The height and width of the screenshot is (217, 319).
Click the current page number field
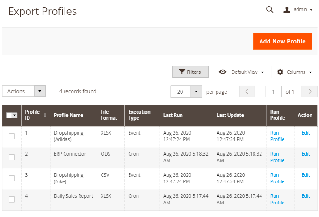pyautogui.click(x=273, y=92)
